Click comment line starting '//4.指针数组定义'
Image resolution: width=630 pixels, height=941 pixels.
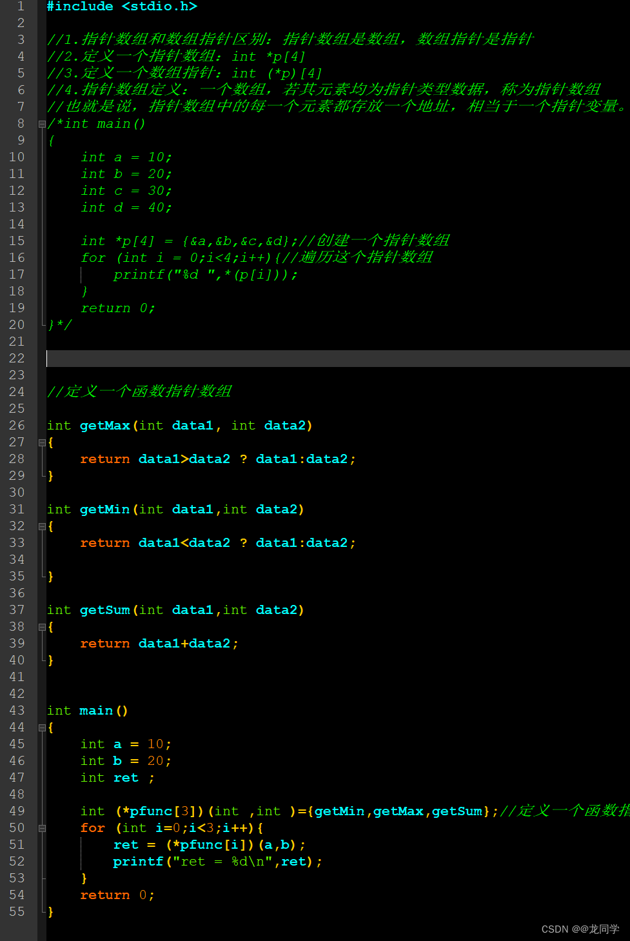[324, 90]
